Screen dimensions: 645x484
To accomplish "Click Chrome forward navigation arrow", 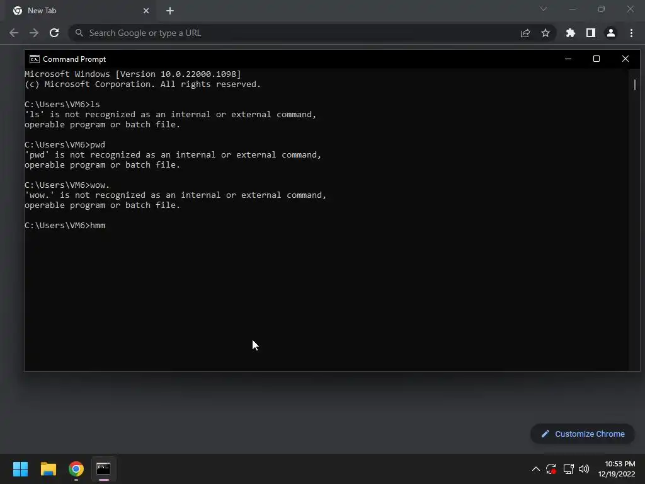I will (34, 33).
